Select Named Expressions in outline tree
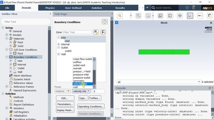Image resolution: width=214 pixels, height=120 pixels. point(25,90)
